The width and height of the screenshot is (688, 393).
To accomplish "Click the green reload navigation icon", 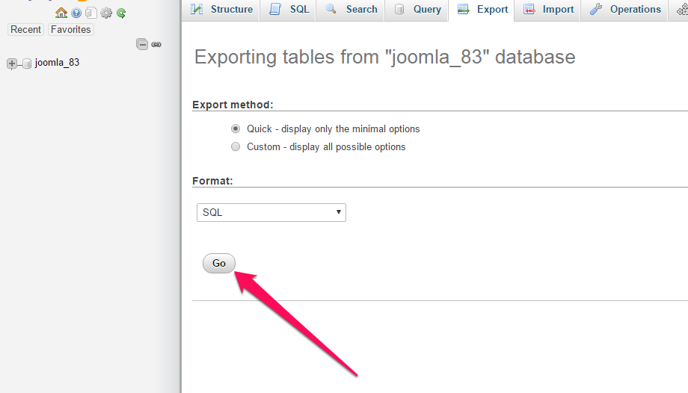I will (x=122, y=13).
